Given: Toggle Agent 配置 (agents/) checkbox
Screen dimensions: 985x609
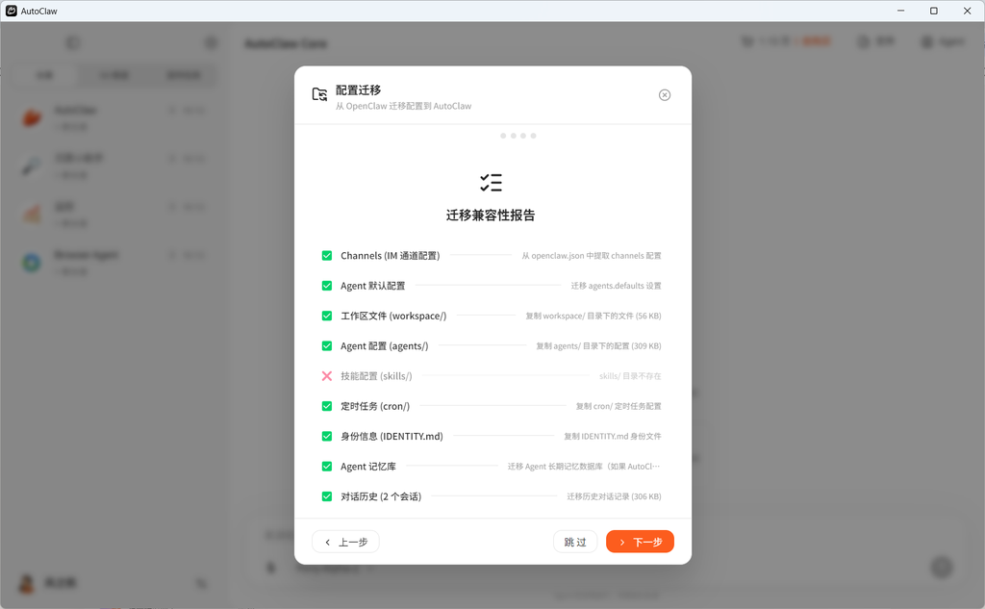Looking at the screenshot, I should [327, 346].
